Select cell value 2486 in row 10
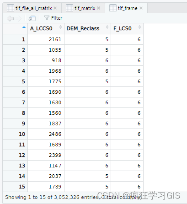Viewport: 187px width, 204px height. pyautogui.click(x=55, y=134)
